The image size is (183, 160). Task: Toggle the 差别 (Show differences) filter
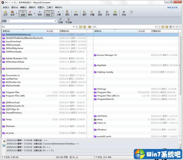pos(30,13)
